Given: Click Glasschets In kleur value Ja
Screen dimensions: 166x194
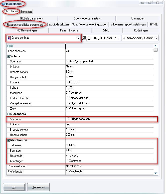Looking at the screenshot, I should pyautogui.click(x=67, y=124).
